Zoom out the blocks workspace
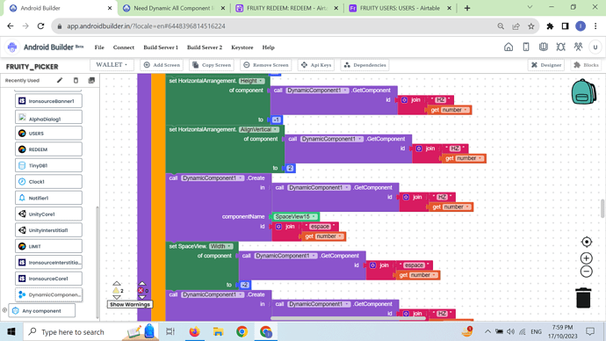This screenshot has height=341, width=606. pyautogui.click(x=587, y=272)
